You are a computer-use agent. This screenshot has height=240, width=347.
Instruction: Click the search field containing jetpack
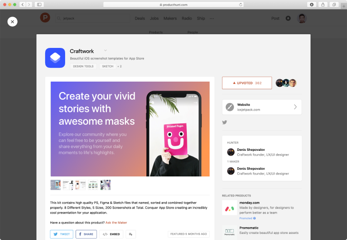(x=92, y=18)
